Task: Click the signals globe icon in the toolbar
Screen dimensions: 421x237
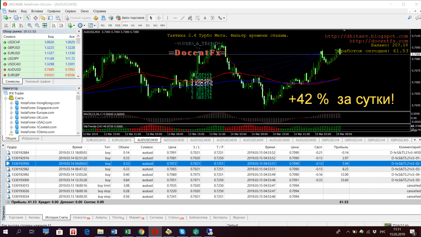Action: click(x=111, y=18)
